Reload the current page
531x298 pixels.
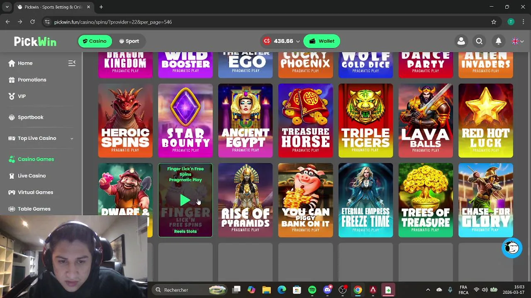[32, 22]
